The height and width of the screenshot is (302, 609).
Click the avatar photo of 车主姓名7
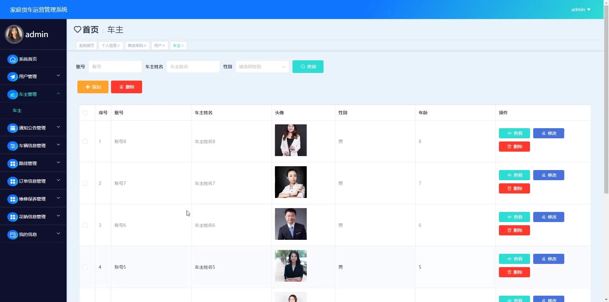pyautogui.click(x=291, y=182)
